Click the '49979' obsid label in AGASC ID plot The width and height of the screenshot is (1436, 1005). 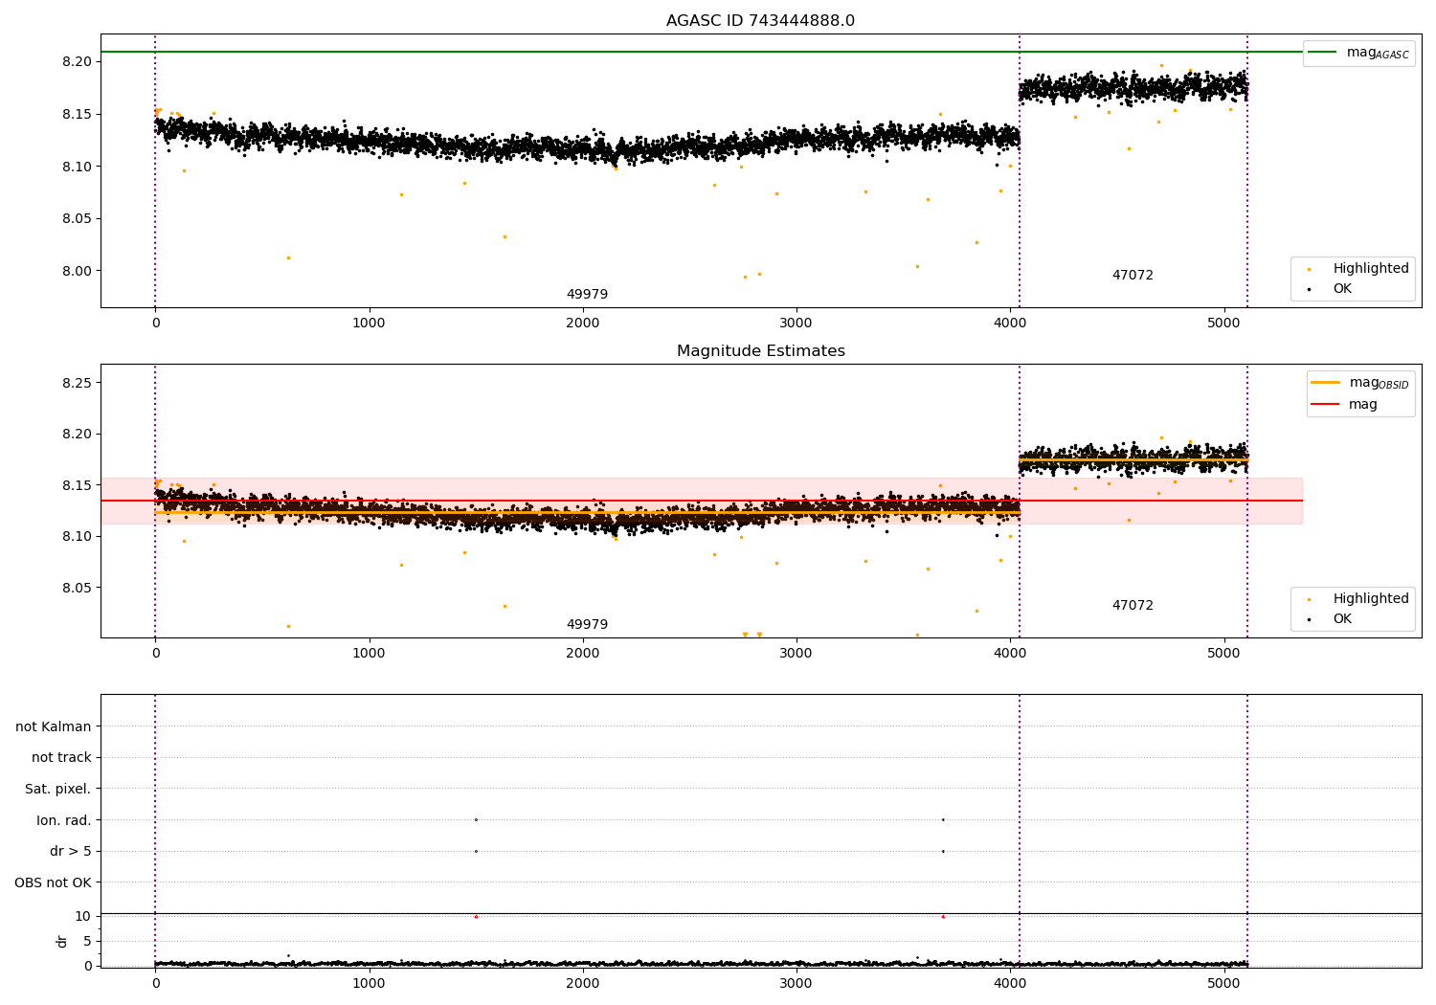tap(587, 295)
